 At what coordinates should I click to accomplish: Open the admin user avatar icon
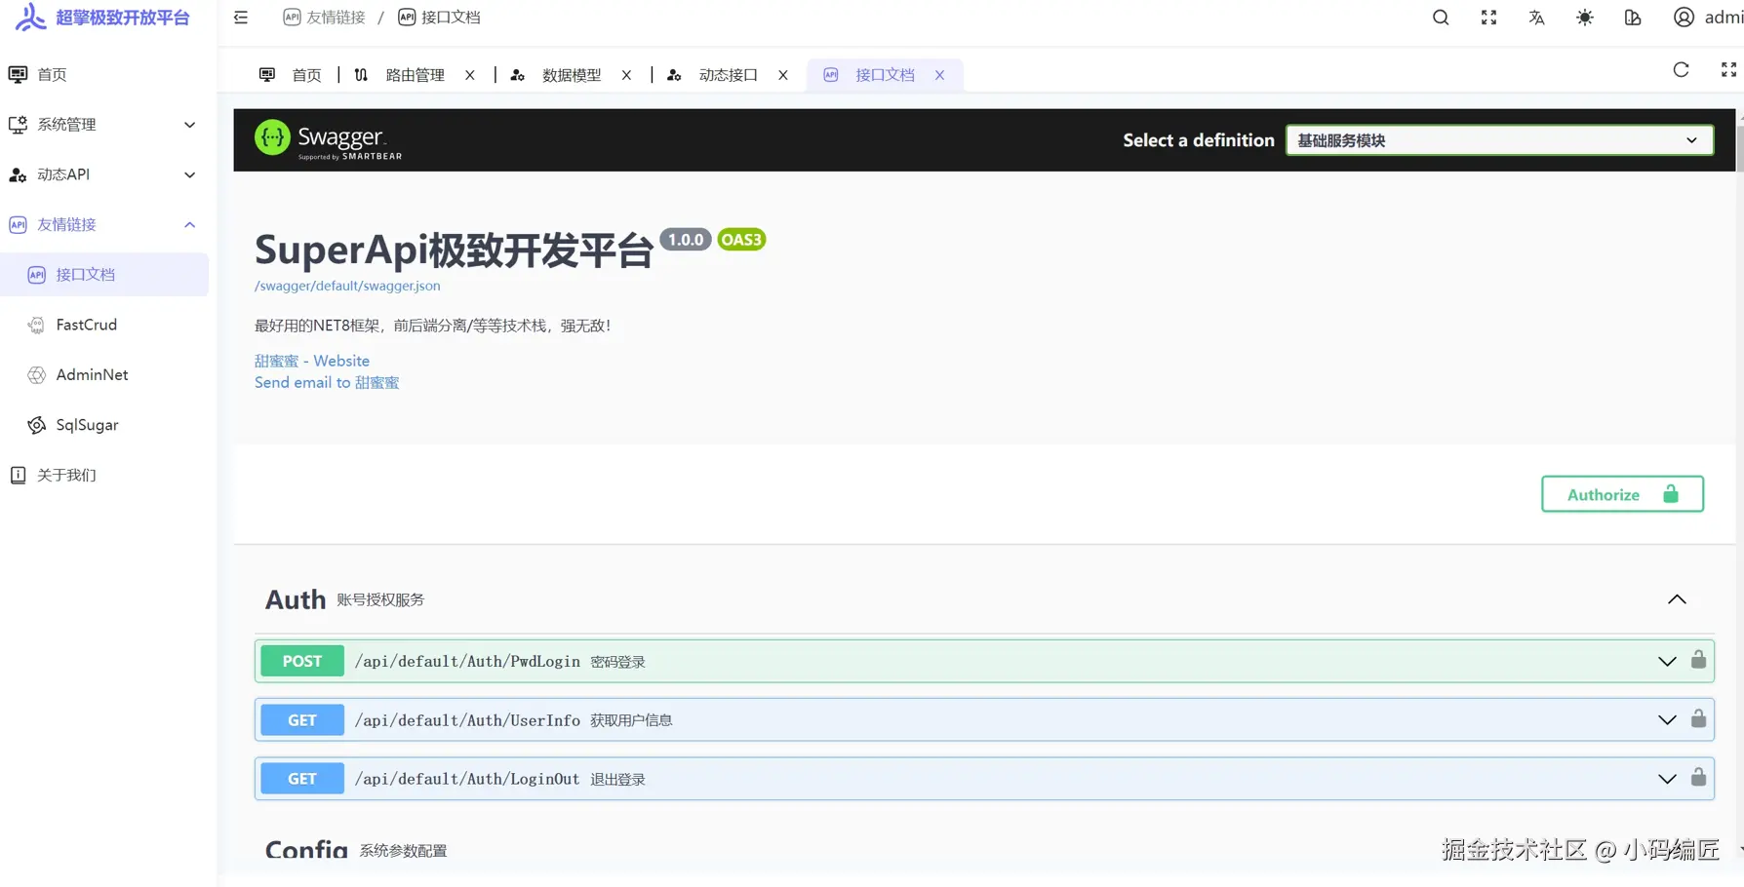coord(1684,17)
